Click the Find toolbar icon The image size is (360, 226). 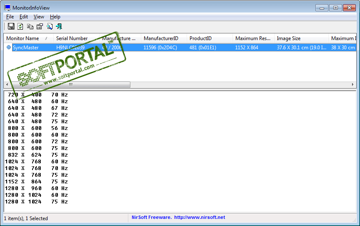coord(49,26)
